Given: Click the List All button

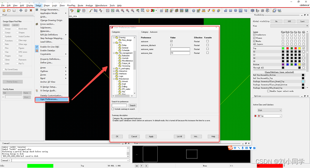Looking at the screenshot, I should coord(179,136).
